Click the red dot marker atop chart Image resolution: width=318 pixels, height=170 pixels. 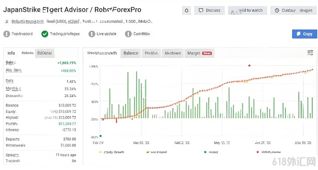click(x=249, y=65)
